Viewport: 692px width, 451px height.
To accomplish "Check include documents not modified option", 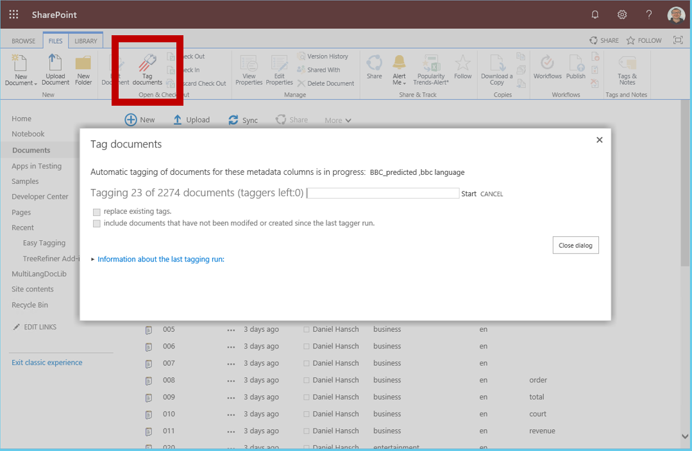I will point(97,224).
